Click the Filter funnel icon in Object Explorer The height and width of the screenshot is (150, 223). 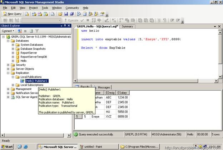click(x=37, y=31)
